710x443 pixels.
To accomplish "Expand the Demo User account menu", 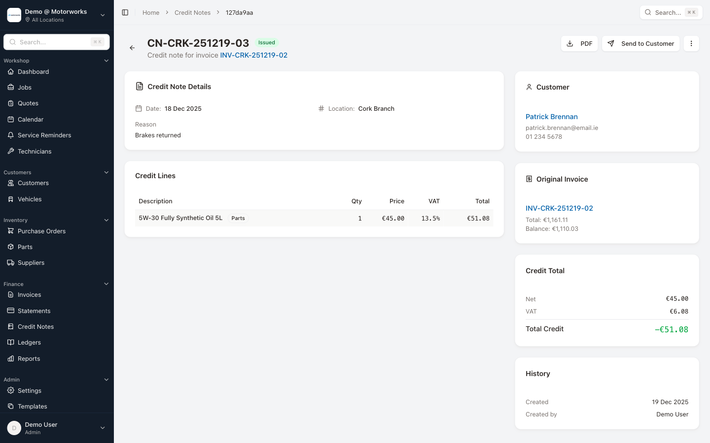I will [102, 428].
